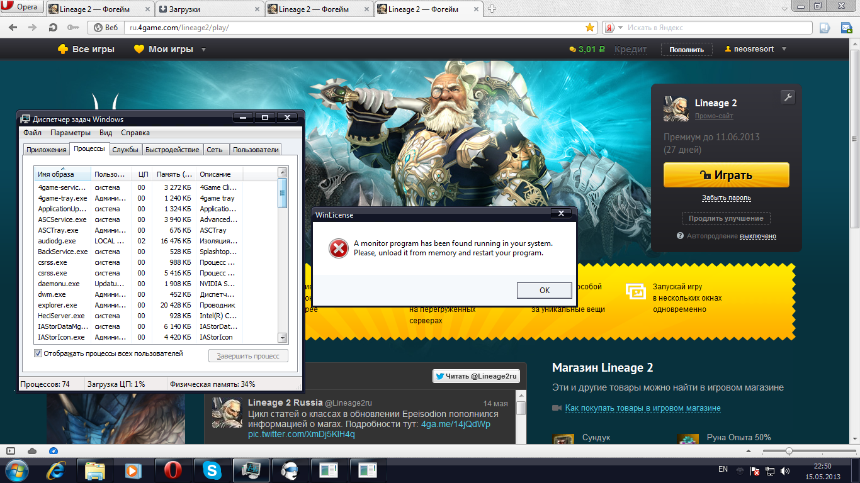Open link 4ga.me/14jQdWp in tweet

click(456, 424)
